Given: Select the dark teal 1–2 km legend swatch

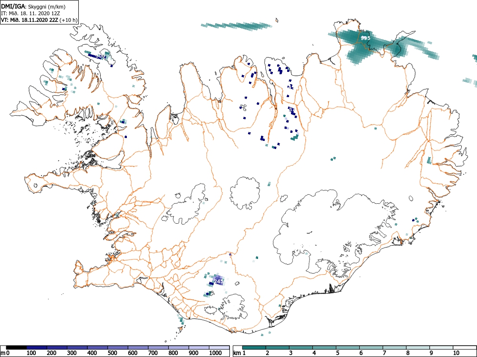Looking at the screenshot, I should [254, 347].
